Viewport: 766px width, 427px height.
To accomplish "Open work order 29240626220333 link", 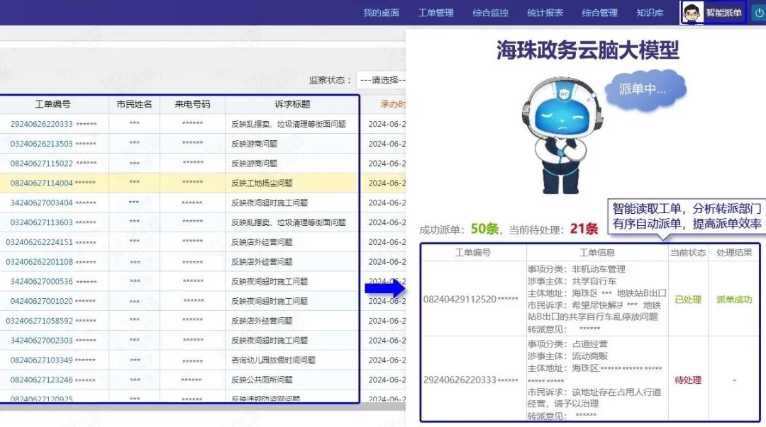I will [x=41, y=124].
